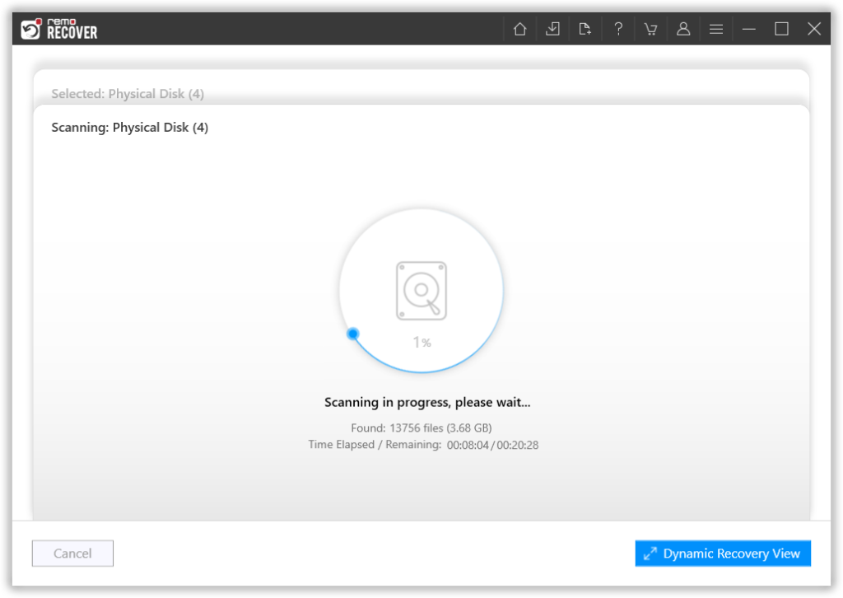Image resolution: width=843 pixels, height=598 pixels.
Task: Cancel the ongoing scan
Action: pyautogui.click(x=72, y=553)
